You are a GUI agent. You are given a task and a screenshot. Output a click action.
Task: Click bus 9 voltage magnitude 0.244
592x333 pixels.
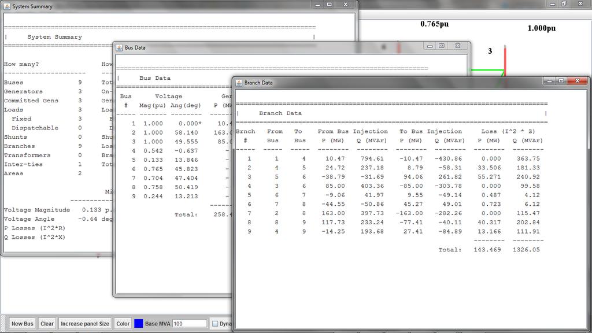(x=153, y=197)
